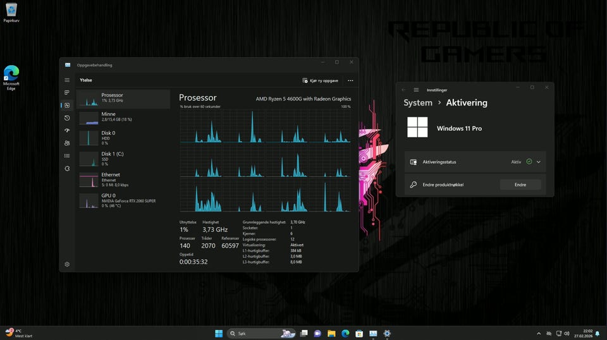The width and height of the screenshot is (607, 340).
Task: Open Task Manager settings gear icon
Action: (x=67, y=264)
